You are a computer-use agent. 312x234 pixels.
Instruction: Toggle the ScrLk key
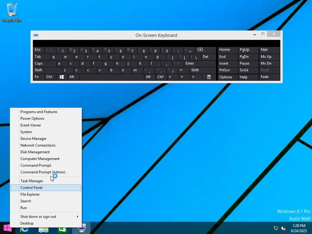(248, 70)
